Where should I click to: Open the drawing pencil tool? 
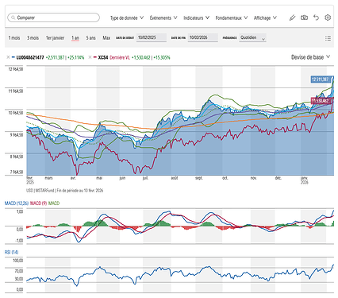pyautogui.click(x=292, y=17)
